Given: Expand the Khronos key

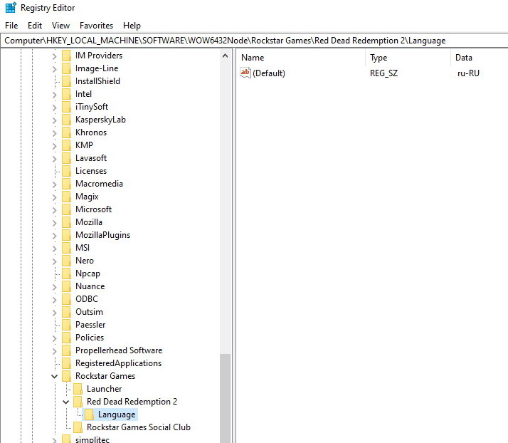Looking at the screenshot, I should 54,133.
